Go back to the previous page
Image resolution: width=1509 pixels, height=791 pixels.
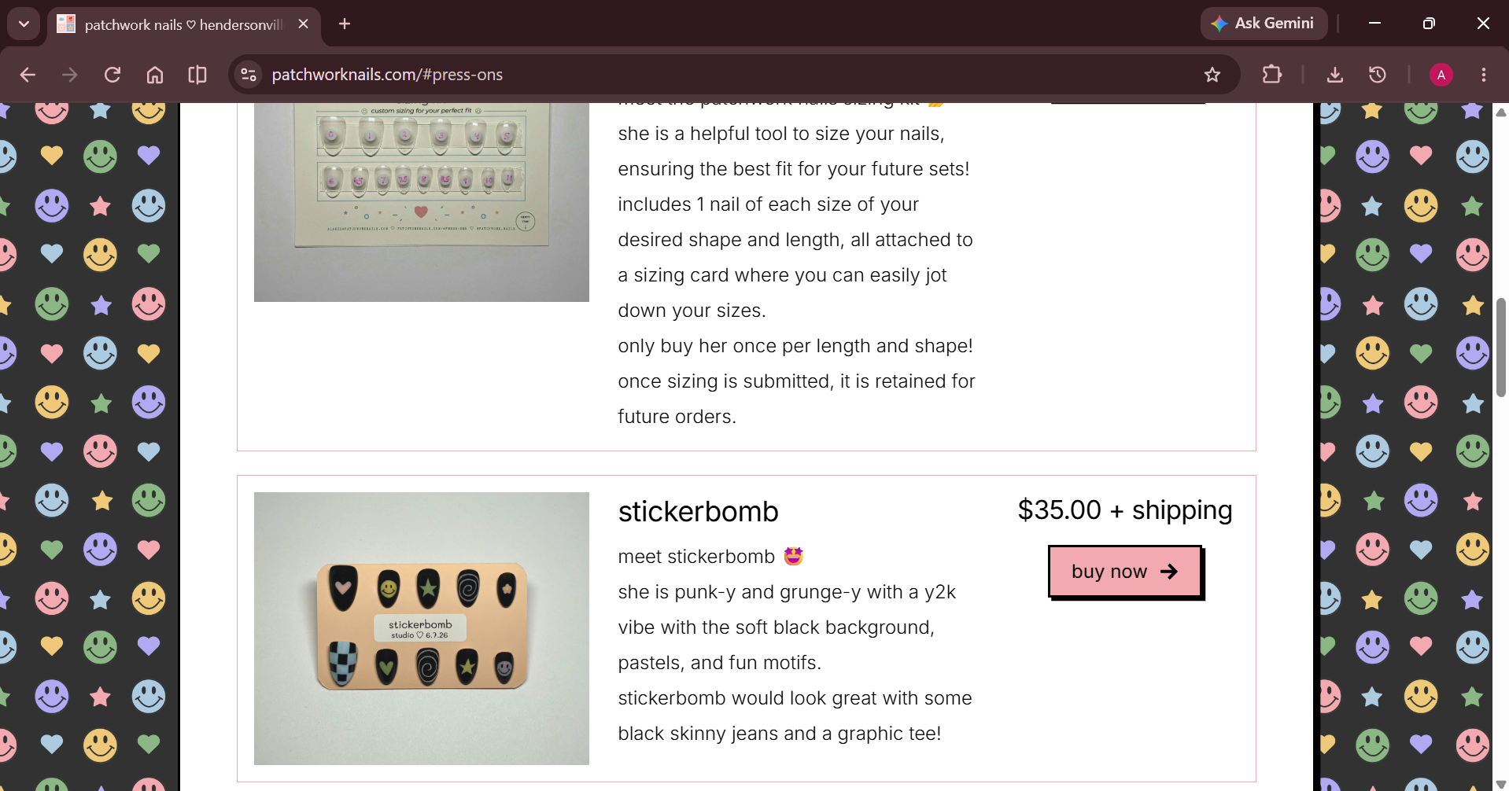28,75
